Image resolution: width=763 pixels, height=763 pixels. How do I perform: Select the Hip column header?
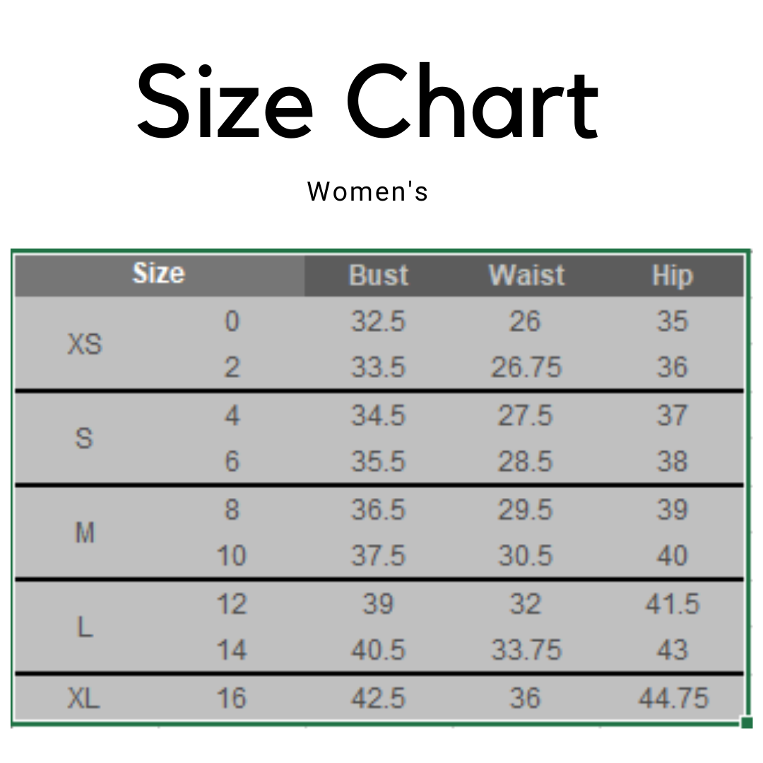coord(672,276)
